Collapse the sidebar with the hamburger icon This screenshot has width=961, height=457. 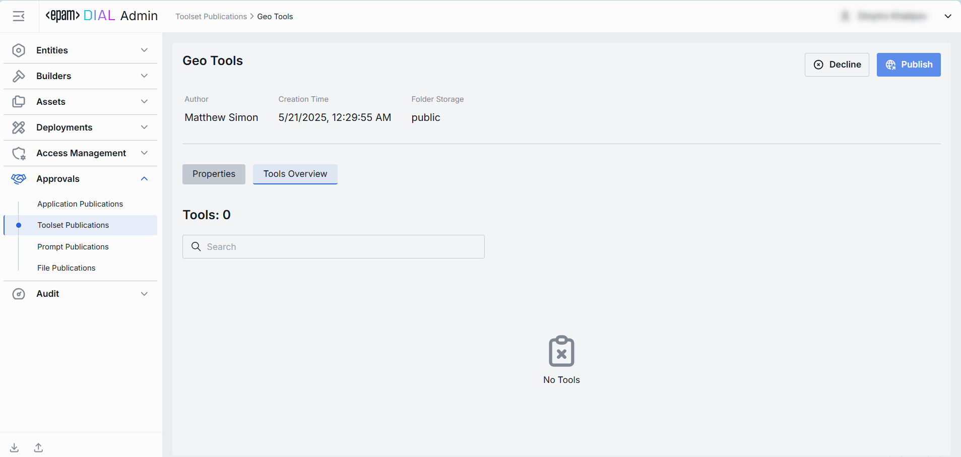coord(19,17)
